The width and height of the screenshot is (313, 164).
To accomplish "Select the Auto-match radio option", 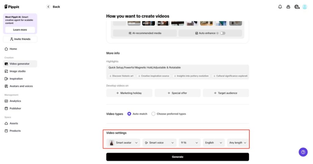I will coord(129,114).
